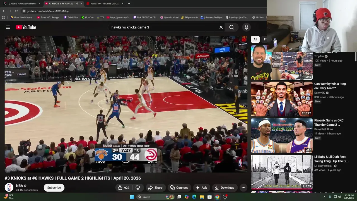Image resolution: width=357 pixels, height=201 pixels.
Task: Open the Ask button under the video
Action: pyautogui.click(x=201, y=188)
